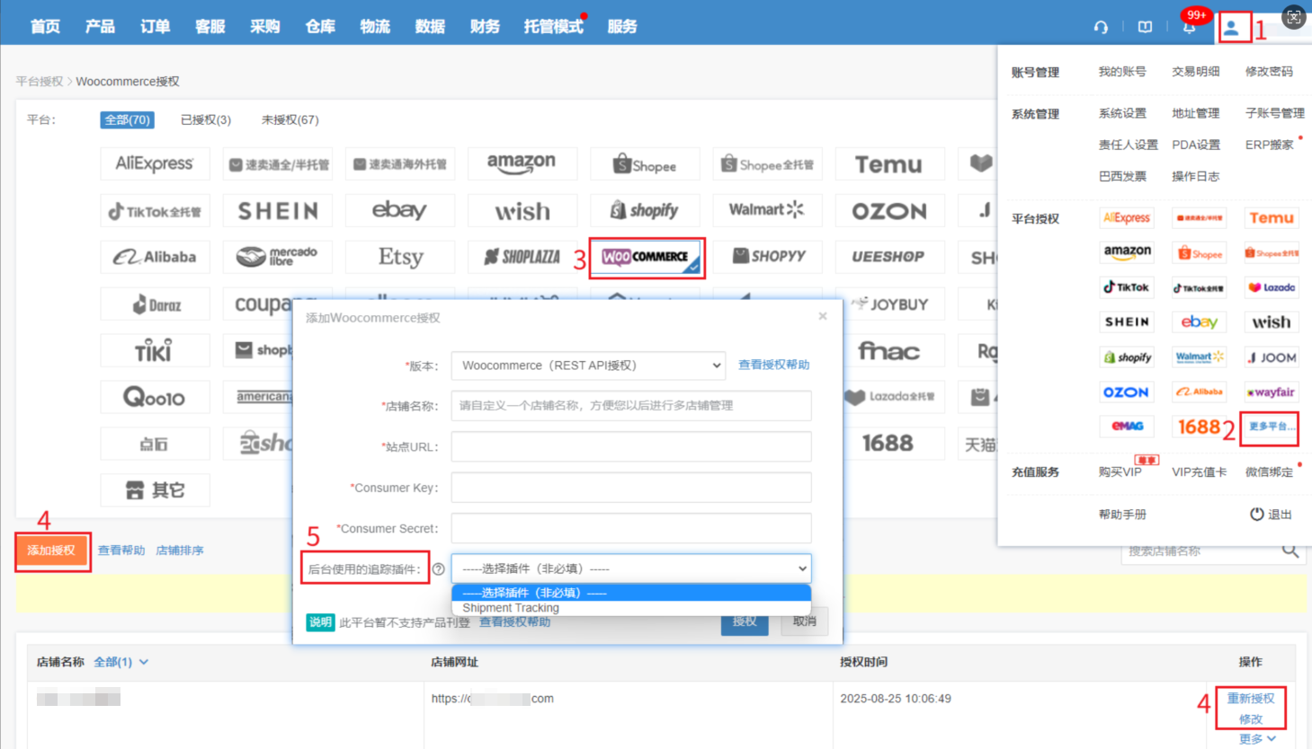
Task: Click the customer service headset icon
Action: [x=1101, y=27]
